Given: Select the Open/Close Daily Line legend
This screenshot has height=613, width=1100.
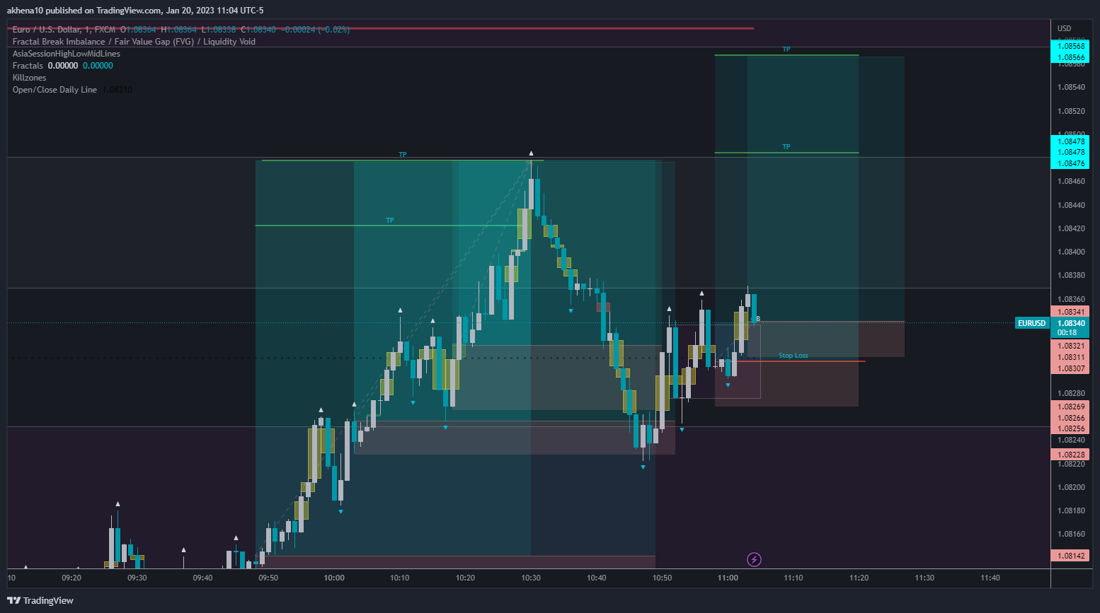Looking at the screenshot, I should pyautogui.click(x=55, y=90).
